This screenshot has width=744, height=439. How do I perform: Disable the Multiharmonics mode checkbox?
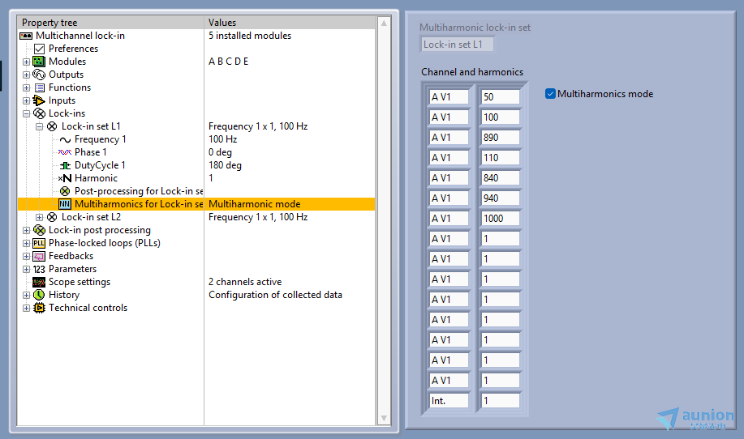tap(551, 94)
